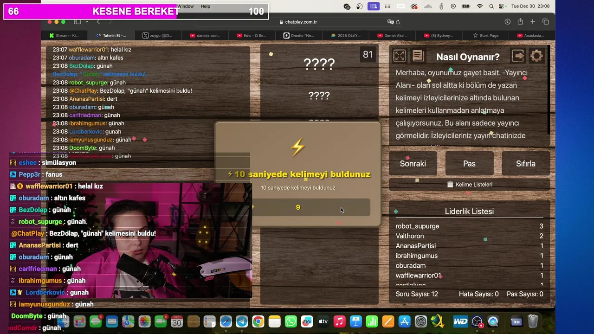594x334 pixels.
Task: Click the Pas button
Action: [x=469, y=163]
